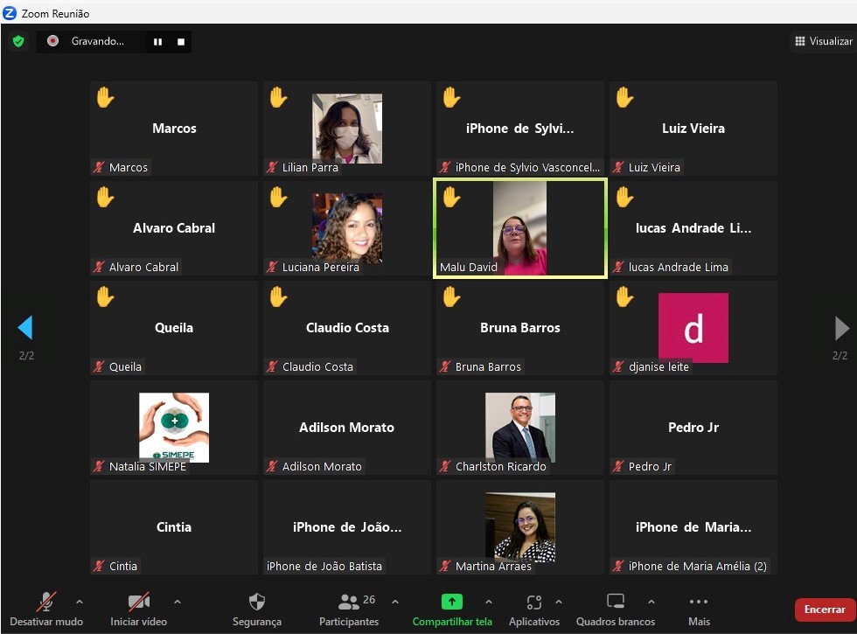Expand the arrow beside Participantes
The height and width of the screenshot is (634, 857).
[x=395, y=602]
